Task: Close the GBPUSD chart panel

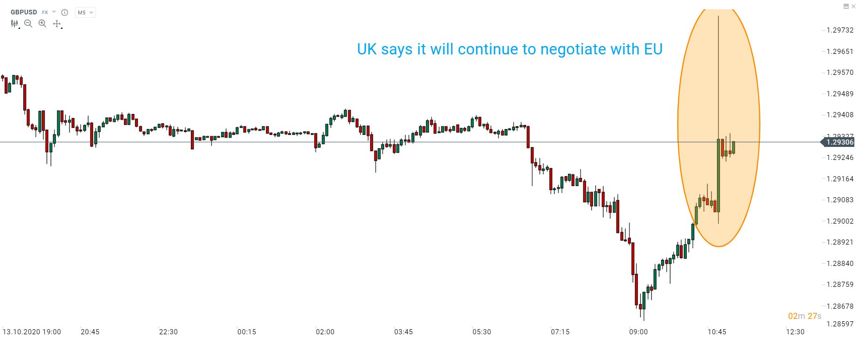Action: pyautogui.click(x=853, y=7)
